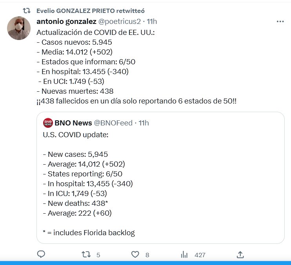This screenshot has height=265, width=291.
Task: Click the retweet count of 5
Action: 98,255
